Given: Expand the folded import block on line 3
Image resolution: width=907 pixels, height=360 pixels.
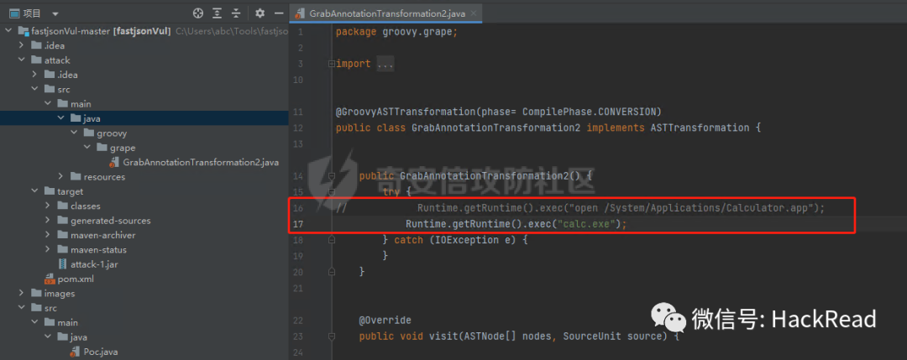Looking at the screenshot, I should [x=331, y=64].
